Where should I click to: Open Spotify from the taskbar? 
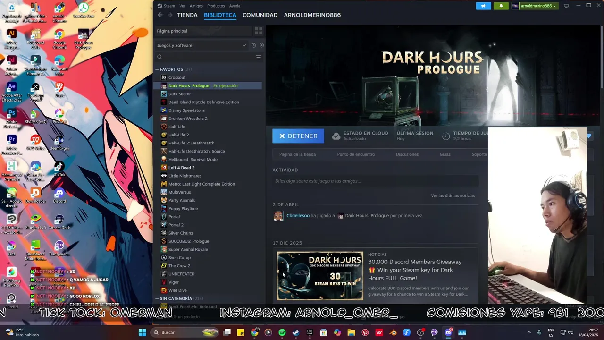[x=282, y=332]
